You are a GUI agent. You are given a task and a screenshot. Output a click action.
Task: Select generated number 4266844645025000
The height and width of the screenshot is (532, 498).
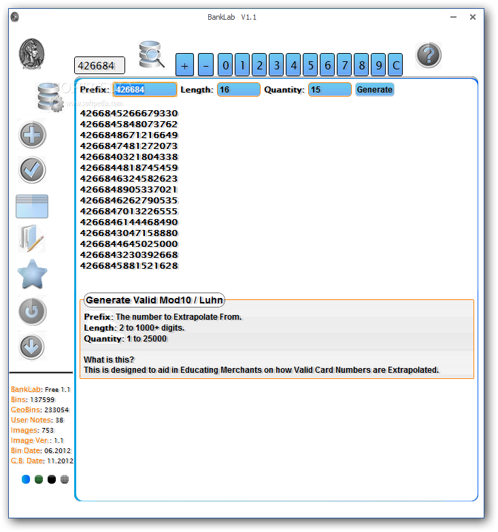coord(129,244)
